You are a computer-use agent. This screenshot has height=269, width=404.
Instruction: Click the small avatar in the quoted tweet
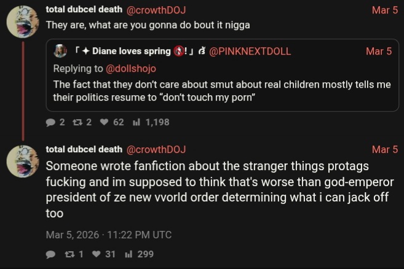click(60, 51)
